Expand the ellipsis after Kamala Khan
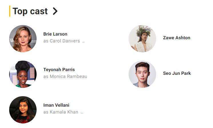213x128 pixels. click(82, 112)
